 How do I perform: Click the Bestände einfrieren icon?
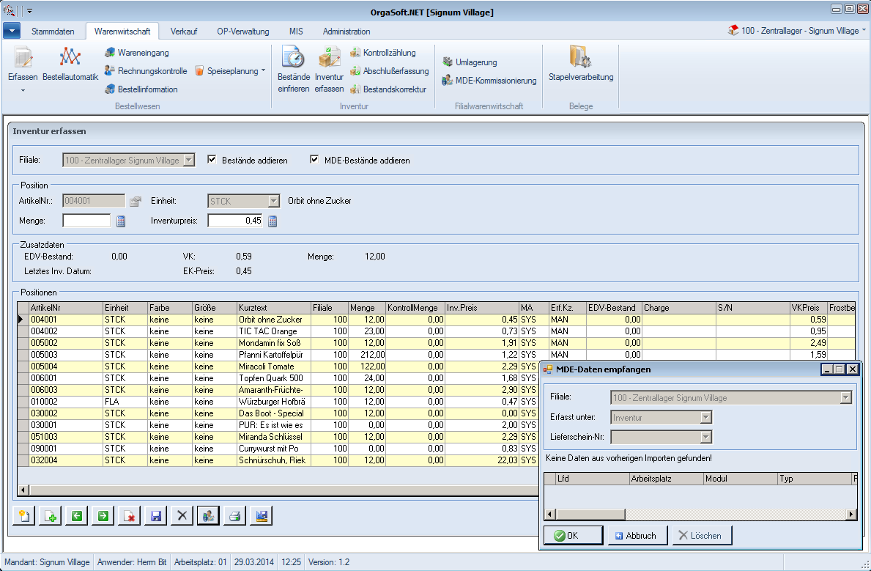tap(293, 69)
